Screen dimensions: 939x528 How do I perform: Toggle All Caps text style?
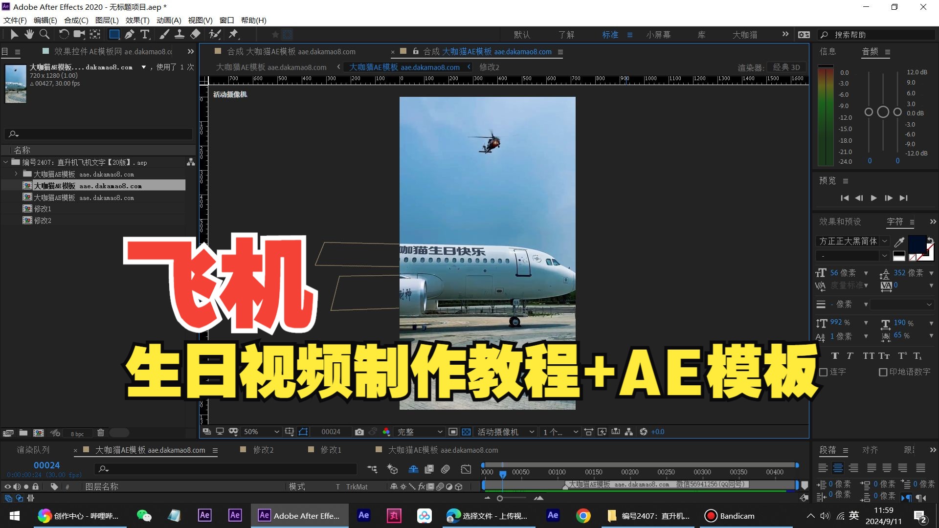[869, 356]
